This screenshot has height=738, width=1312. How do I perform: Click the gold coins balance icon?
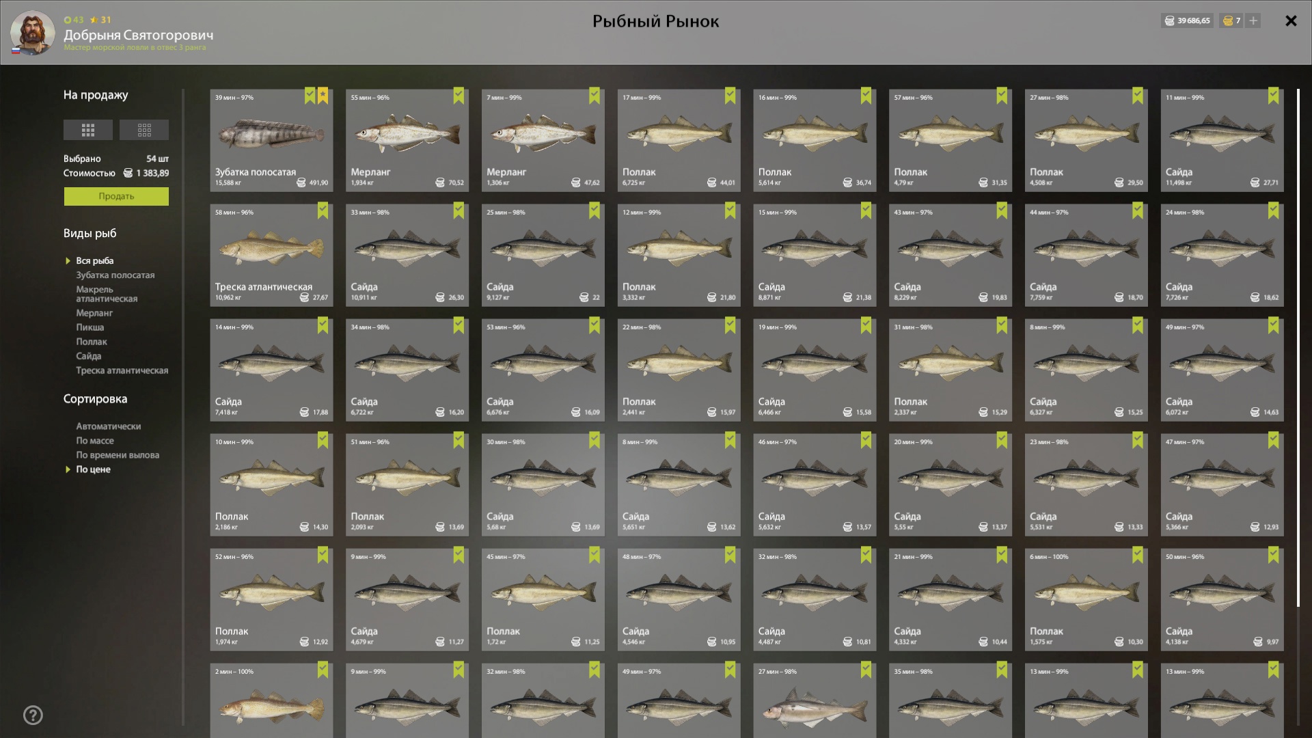(x=1228, y=20)
